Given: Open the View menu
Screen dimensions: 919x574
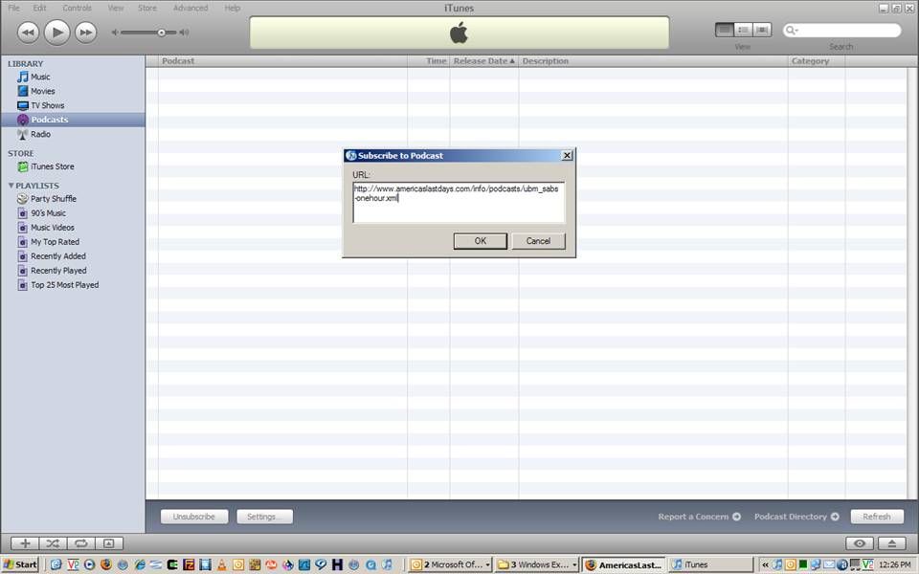Looking at the screenshot, I should 116,9.
